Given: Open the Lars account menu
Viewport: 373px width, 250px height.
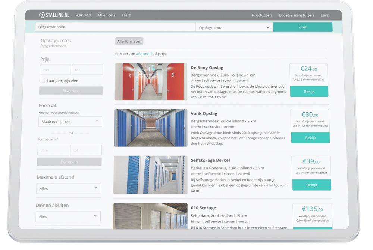Looking at the screenshot, I should (x=325, y=15).
